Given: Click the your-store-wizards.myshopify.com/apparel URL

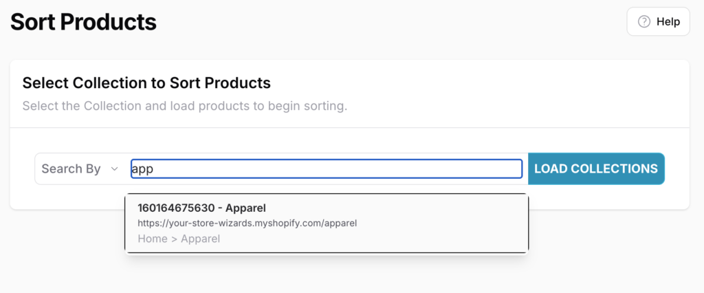Looking at the screenshot, I should (x=247, y=223).
